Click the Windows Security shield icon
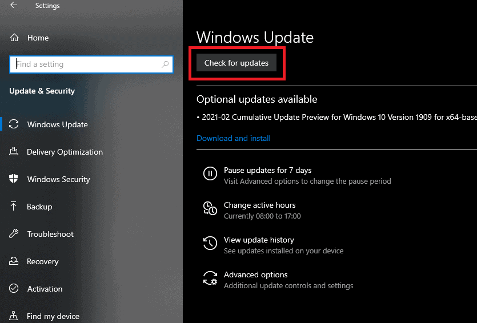This screenshot has height=323, width=477. [x=14, y=179]
